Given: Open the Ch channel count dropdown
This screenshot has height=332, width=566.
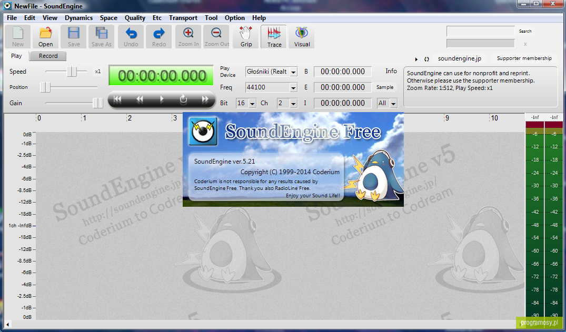Looking at the screenshot, I should coord(293,103).
